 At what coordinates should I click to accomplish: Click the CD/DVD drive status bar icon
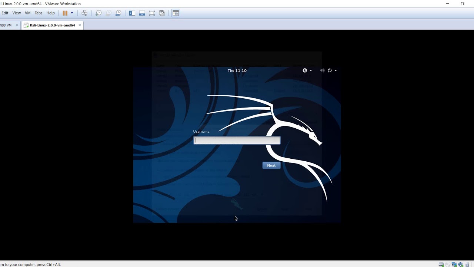coord(448,264)
